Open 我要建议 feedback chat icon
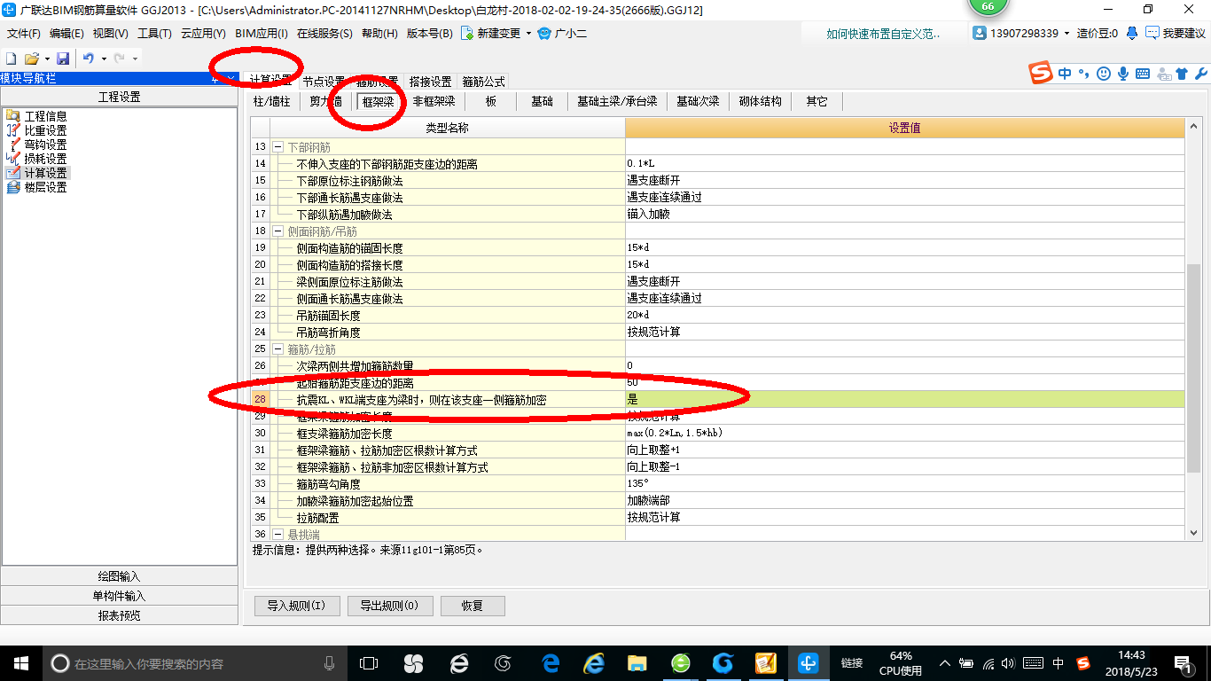 point(1152,33)
